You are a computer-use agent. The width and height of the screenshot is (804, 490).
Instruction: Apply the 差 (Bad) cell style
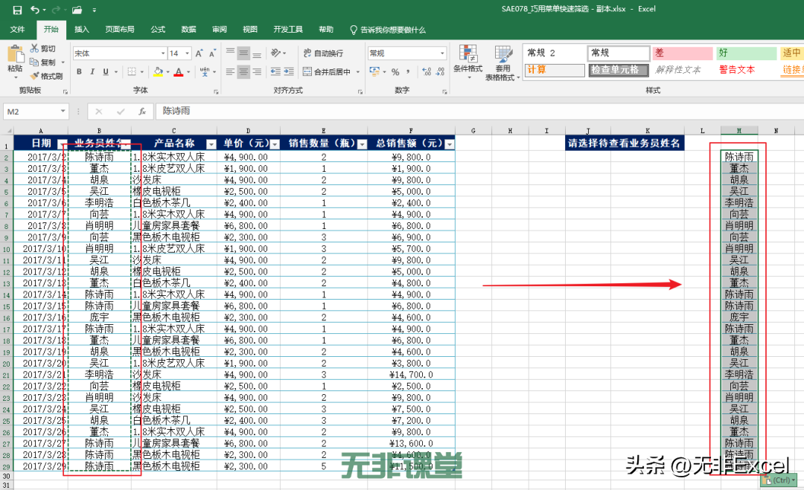point(683,53)
